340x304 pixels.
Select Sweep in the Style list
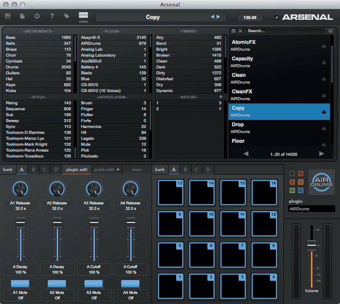(x=38, y=121)
